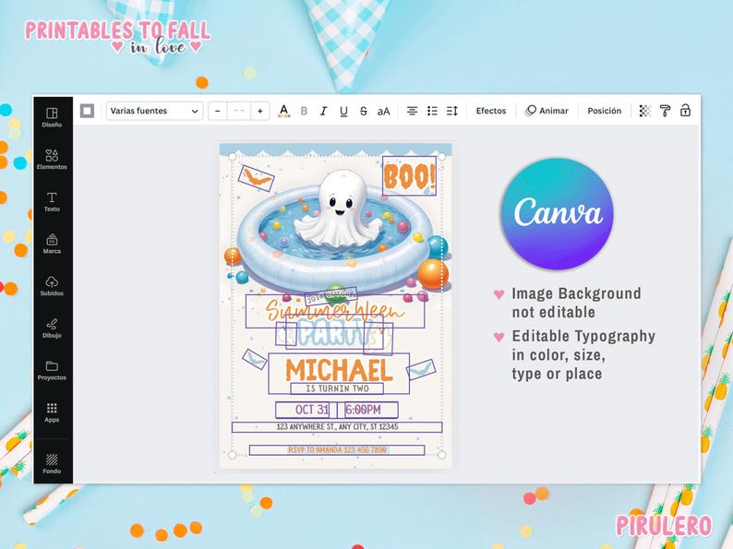Select the Summer Ween script text
The height and width of the screenshot is (549, 733).
335,311
